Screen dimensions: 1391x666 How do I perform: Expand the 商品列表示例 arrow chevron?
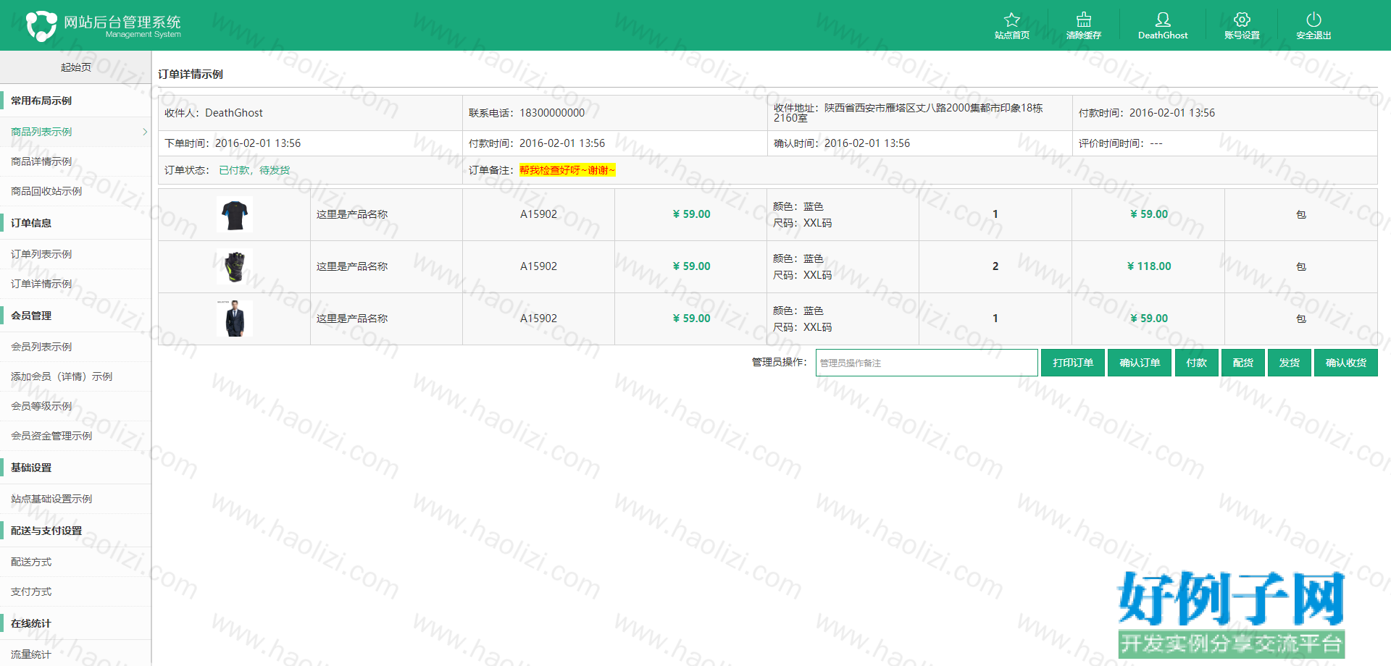click(145, 132)
